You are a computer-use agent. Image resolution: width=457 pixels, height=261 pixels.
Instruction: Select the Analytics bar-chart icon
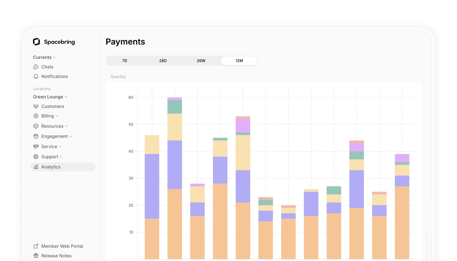36,167
